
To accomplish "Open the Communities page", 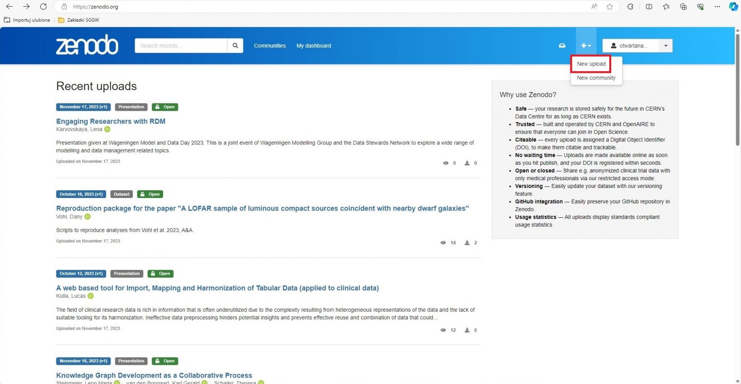I will 270,45.
